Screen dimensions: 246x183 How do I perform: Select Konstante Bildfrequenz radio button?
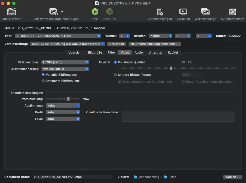(43, 81)
